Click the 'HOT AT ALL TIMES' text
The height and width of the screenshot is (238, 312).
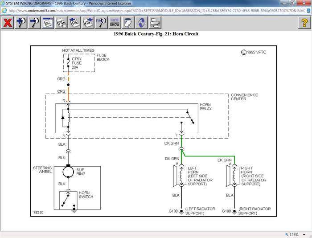(x=78, y=50)
